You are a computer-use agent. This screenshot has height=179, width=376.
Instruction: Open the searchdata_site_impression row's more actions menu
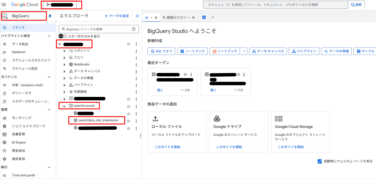tap(136, 121)
